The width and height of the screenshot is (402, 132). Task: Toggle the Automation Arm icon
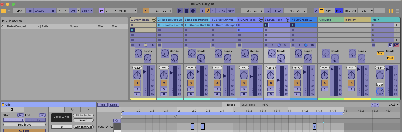pos(208,11)
